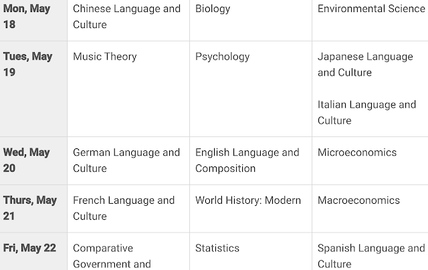Select Japanese Language and Culture text
Image resolution: width=428 pixels, height=270 pixels.
pyautogui.click(x=365, y=65)
